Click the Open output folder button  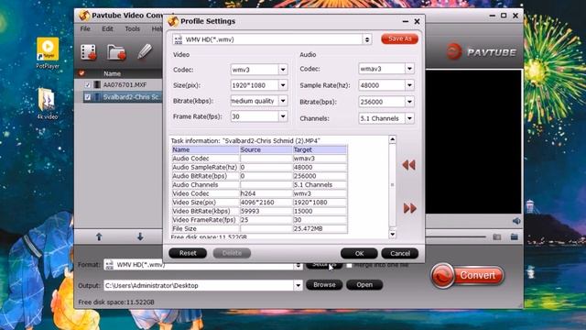[x=364, y=285]
